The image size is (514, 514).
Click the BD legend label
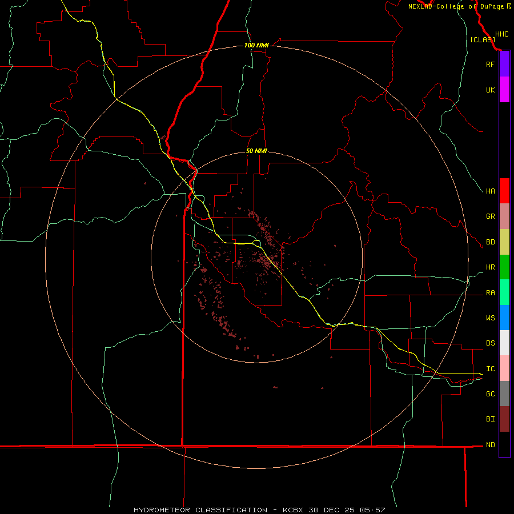tap(490, 242)
